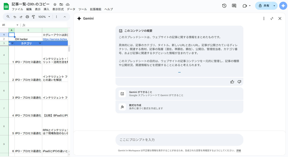This screenshot has height=157, width=288.
Task: Open Meet options dropdown arrow
Action: pos(250,6)
